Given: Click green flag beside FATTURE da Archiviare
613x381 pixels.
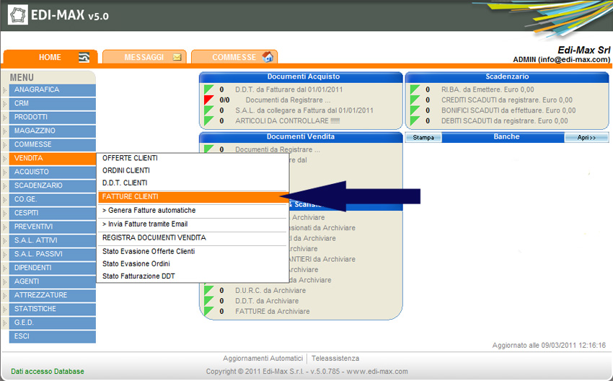Looking at the screenshot, I should point(208,312).
